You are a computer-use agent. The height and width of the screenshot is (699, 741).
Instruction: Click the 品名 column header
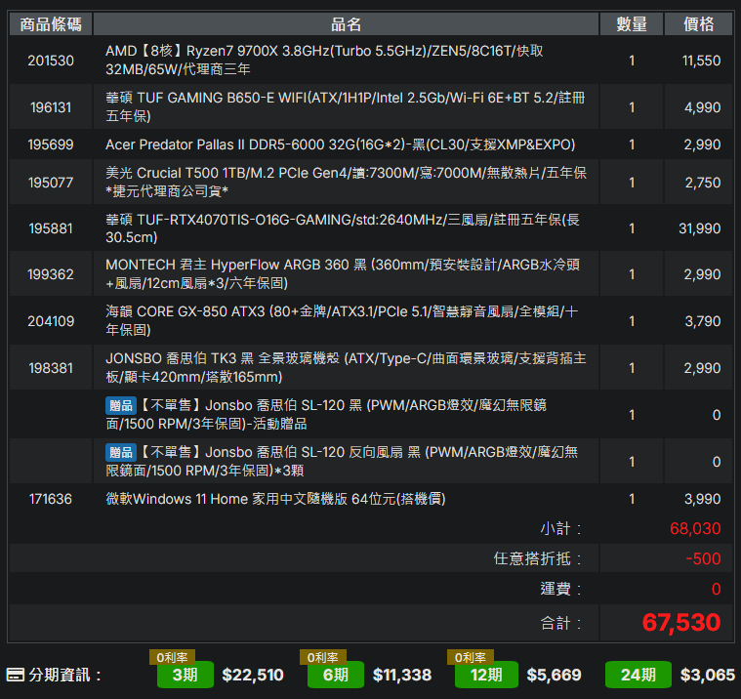click(346, 24)
